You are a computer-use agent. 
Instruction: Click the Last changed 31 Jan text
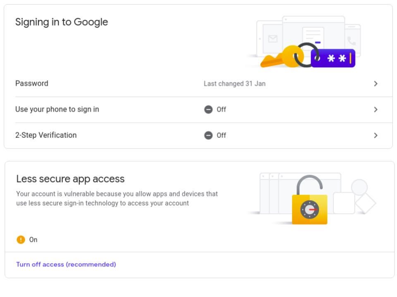(234, 84)
